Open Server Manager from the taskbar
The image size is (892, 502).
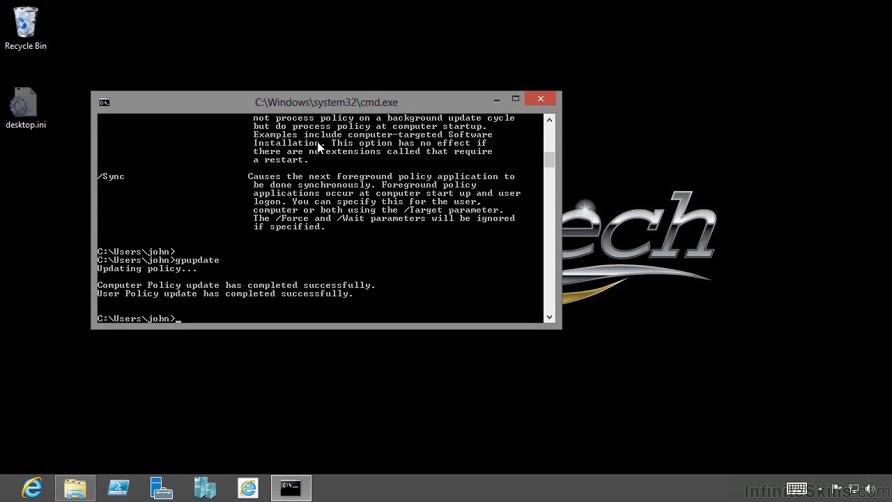pyautogui.click(x=162, y=488)
